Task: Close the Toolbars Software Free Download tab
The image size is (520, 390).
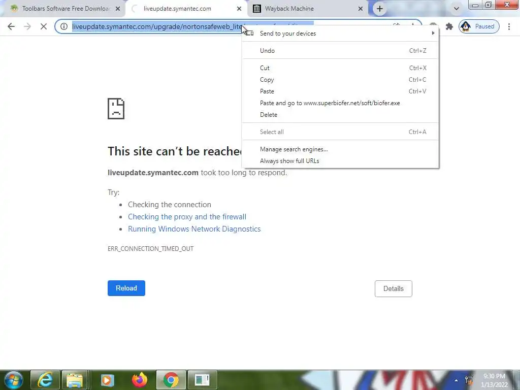Action: (x=117, y=9)
